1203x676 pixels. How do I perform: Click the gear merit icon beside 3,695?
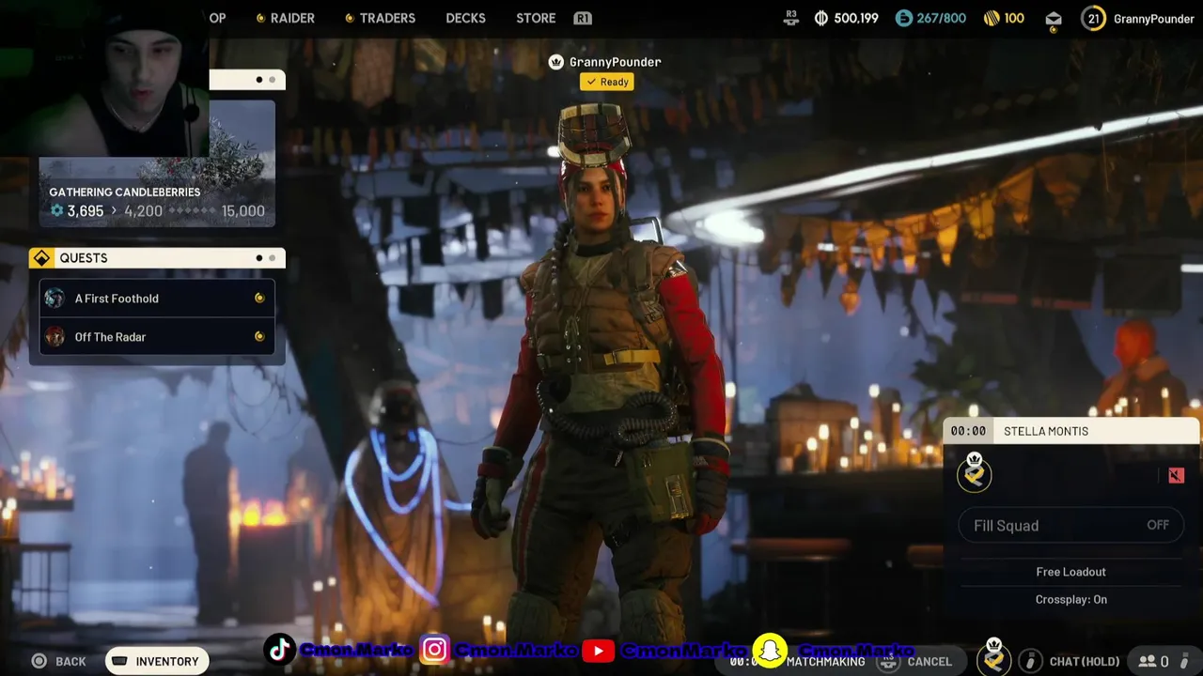tap(56, 211)
